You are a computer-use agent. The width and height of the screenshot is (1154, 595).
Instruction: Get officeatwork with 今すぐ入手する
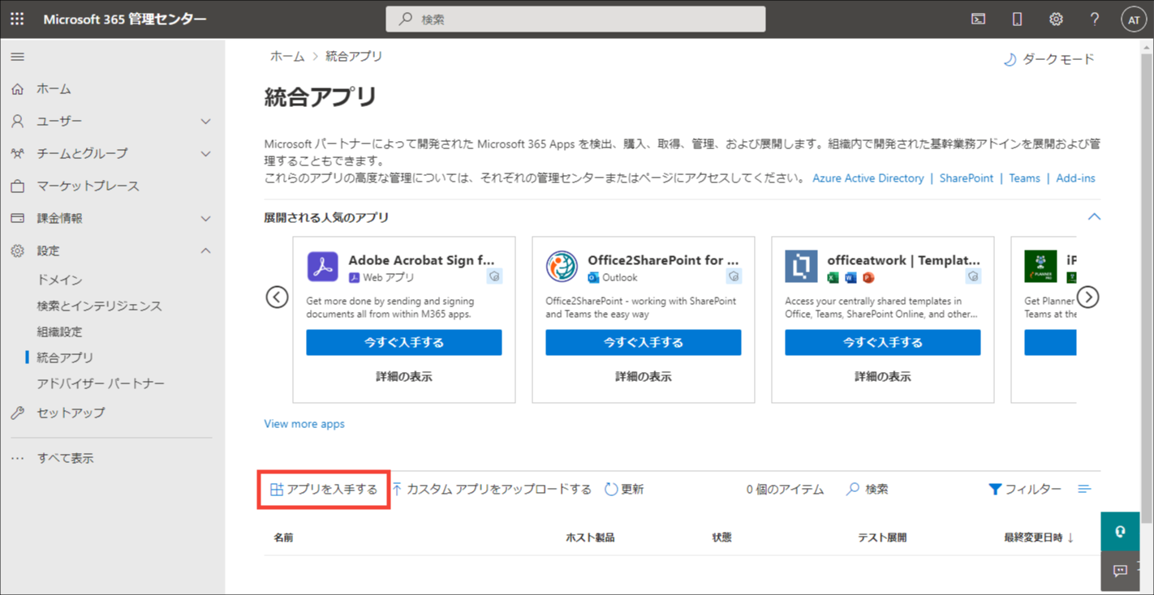(x=883, y=342)
